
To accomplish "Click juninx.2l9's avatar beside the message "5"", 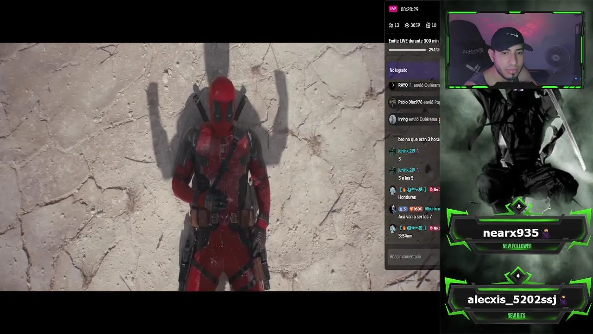I will coord(392,151).
